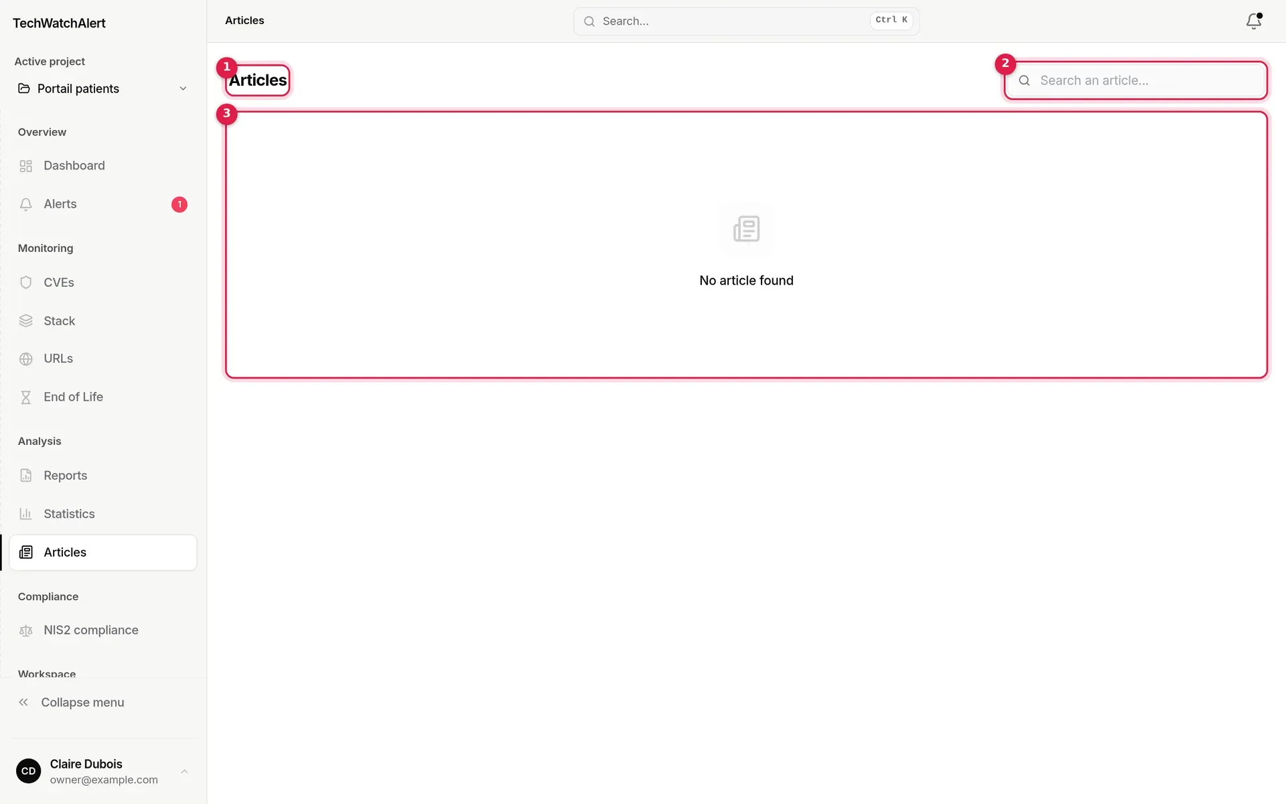Viewport: 1286px width, 804px height.
Task: Focus the top Search... field
Action: click(x=746, y=21)
